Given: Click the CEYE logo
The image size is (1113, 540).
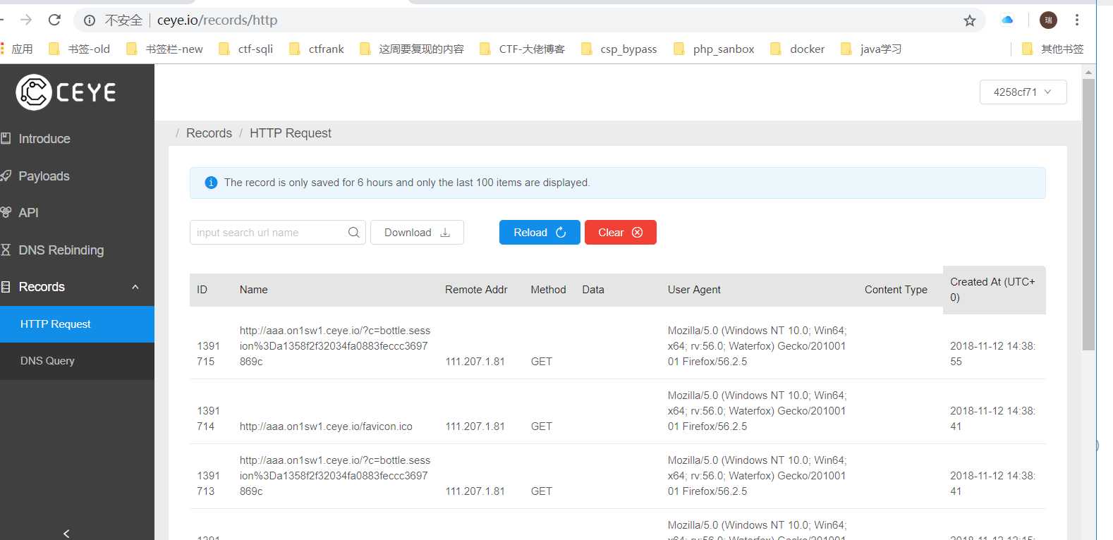Looking at the screenshot, I should coord(66,92).
